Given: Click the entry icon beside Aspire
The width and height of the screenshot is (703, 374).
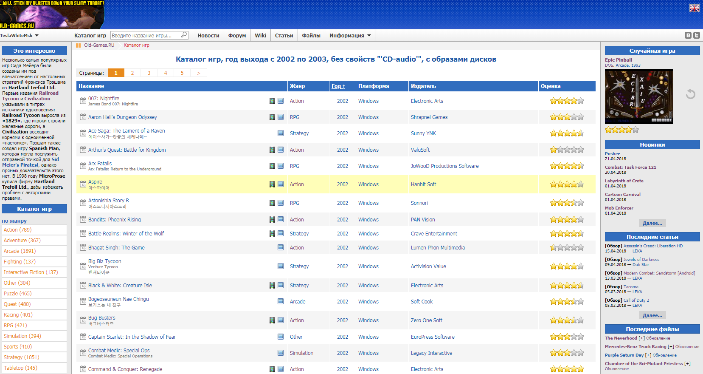Looking at the screenshot, I should click(x=83, y=184).
